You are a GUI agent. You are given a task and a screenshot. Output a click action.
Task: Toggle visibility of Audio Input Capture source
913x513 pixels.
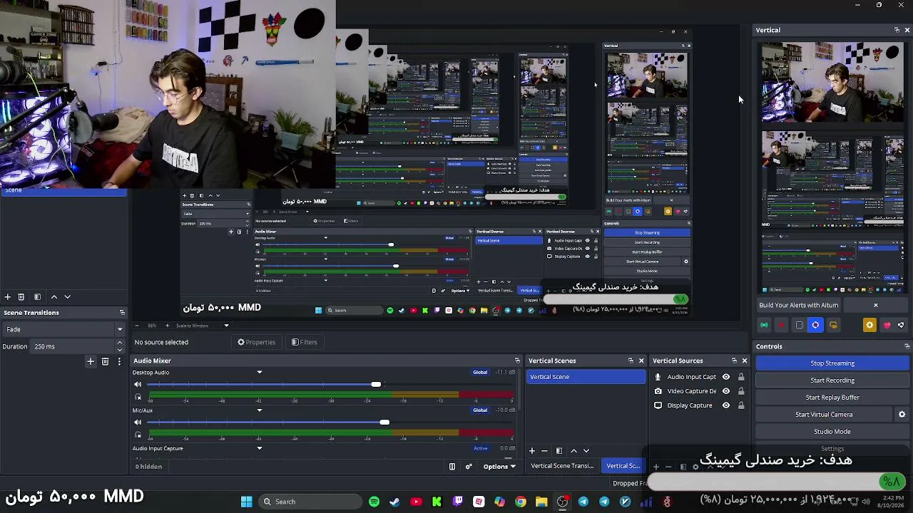(x=726, y=377)
